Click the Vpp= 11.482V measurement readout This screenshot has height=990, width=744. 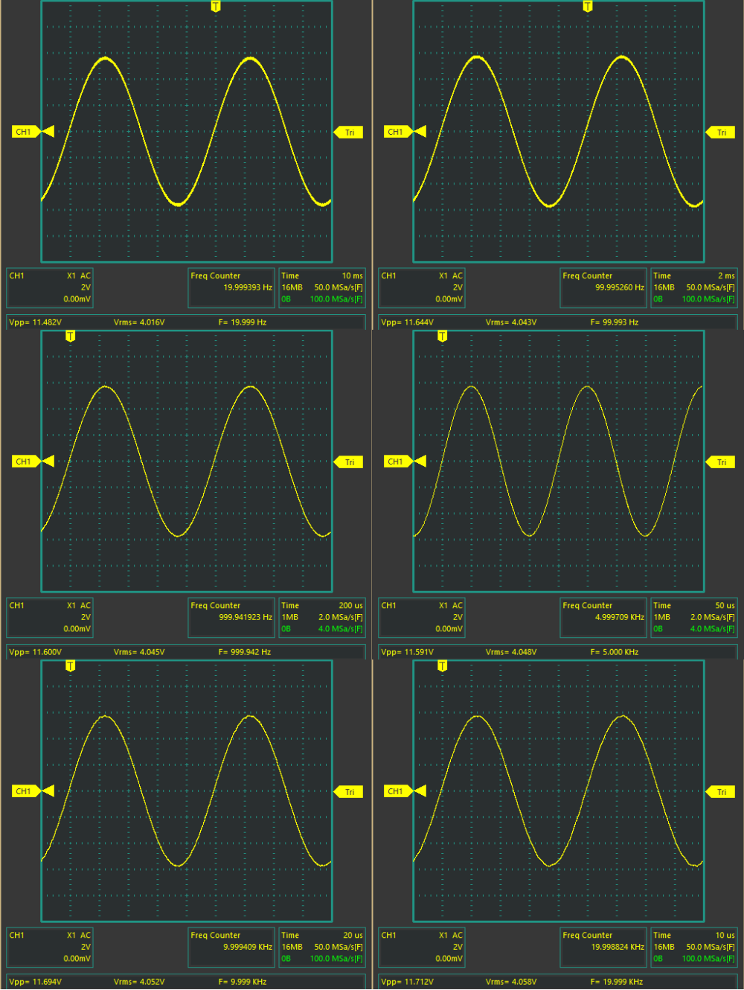35,322
